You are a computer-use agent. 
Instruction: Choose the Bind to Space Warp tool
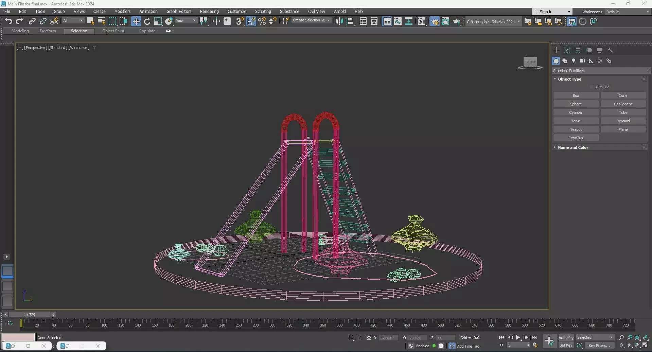pos(54,21)
